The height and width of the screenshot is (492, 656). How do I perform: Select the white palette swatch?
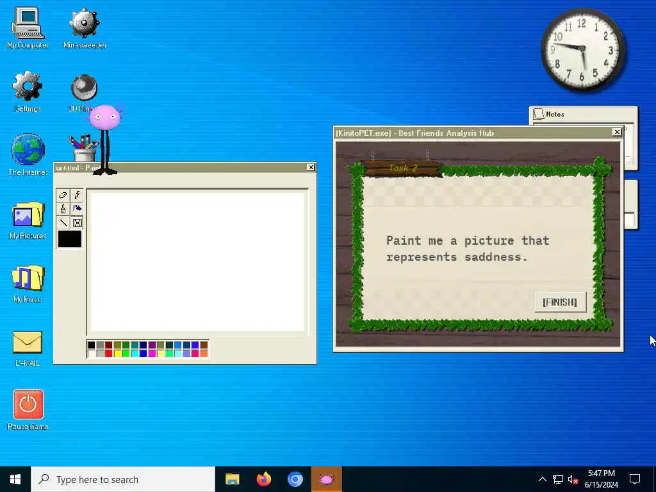coord(91,353)
